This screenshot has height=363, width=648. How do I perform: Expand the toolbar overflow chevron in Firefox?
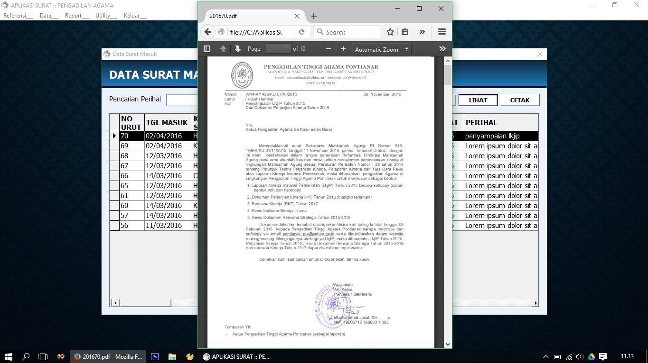click(x=422, y=31)
